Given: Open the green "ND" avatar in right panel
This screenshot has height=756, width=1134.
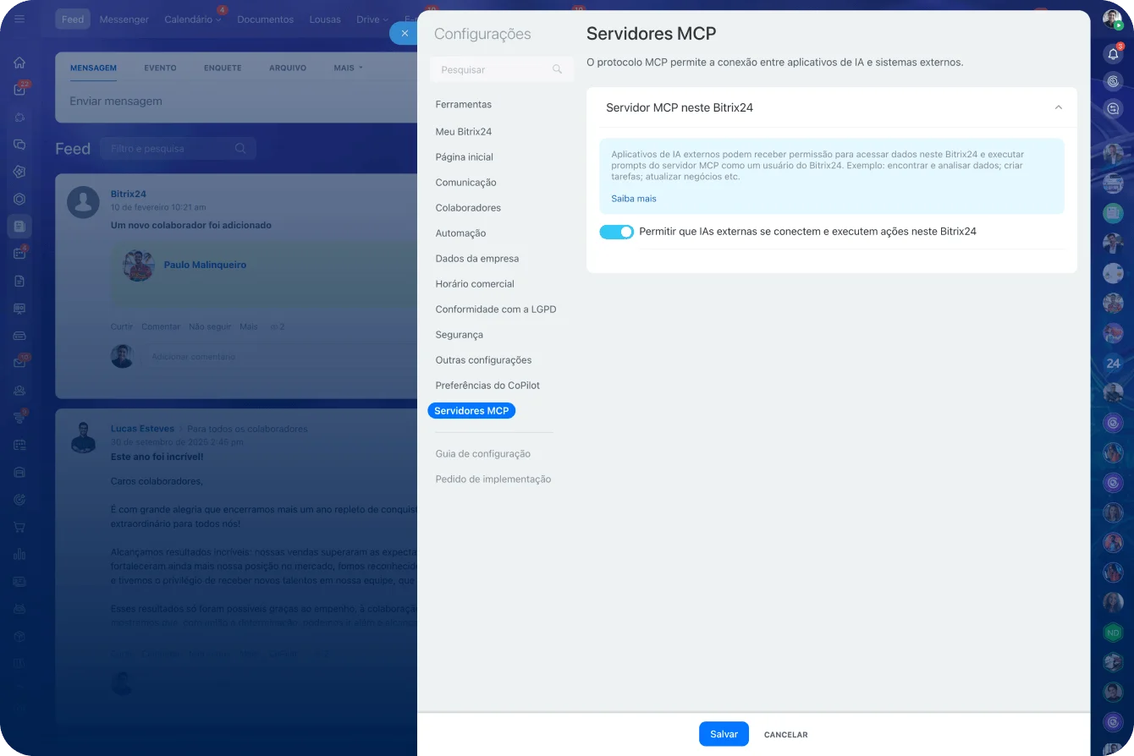Looking at the screenshot, I should [1113, 632].
